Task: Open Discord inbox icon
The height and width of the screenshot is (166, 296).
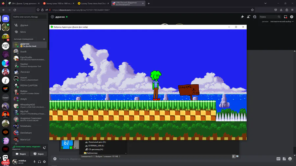Action: tap(285, 17)
